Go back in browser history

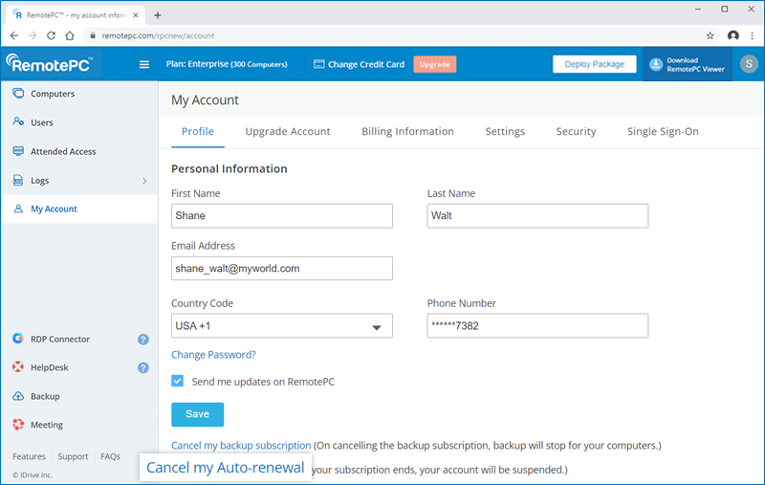[14, 35]
